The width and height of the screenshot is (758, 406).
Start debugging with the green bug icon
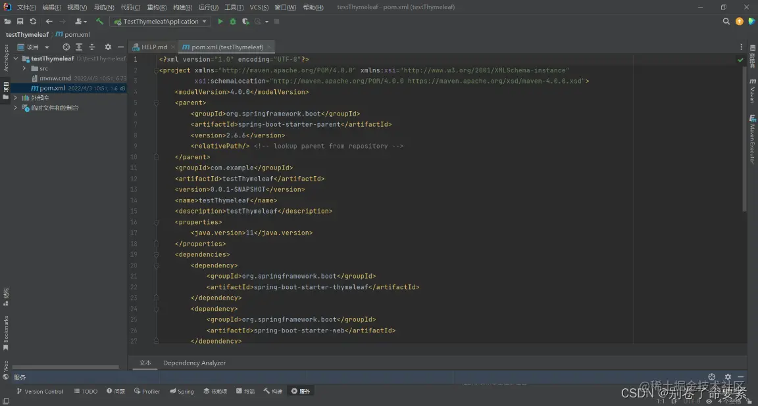[x=233, y=21]
